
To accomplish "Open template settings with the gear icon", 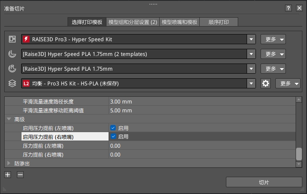I will (266, 83).
